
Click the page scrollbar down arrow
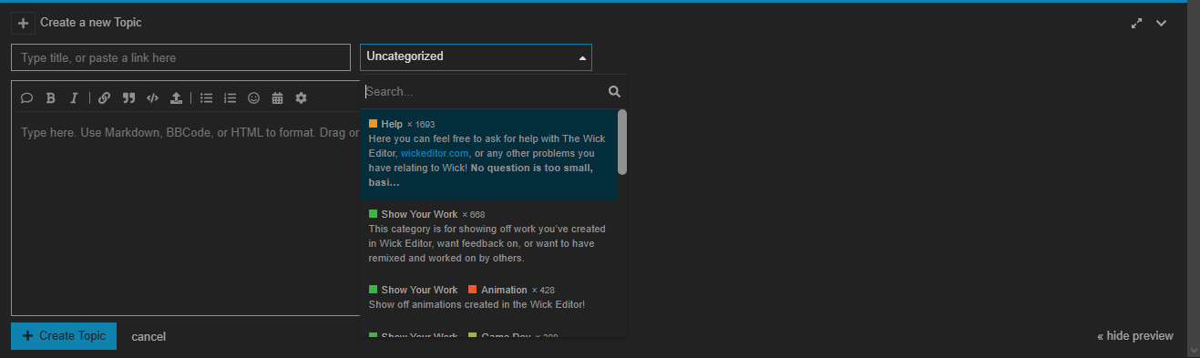coord(1194,351)
